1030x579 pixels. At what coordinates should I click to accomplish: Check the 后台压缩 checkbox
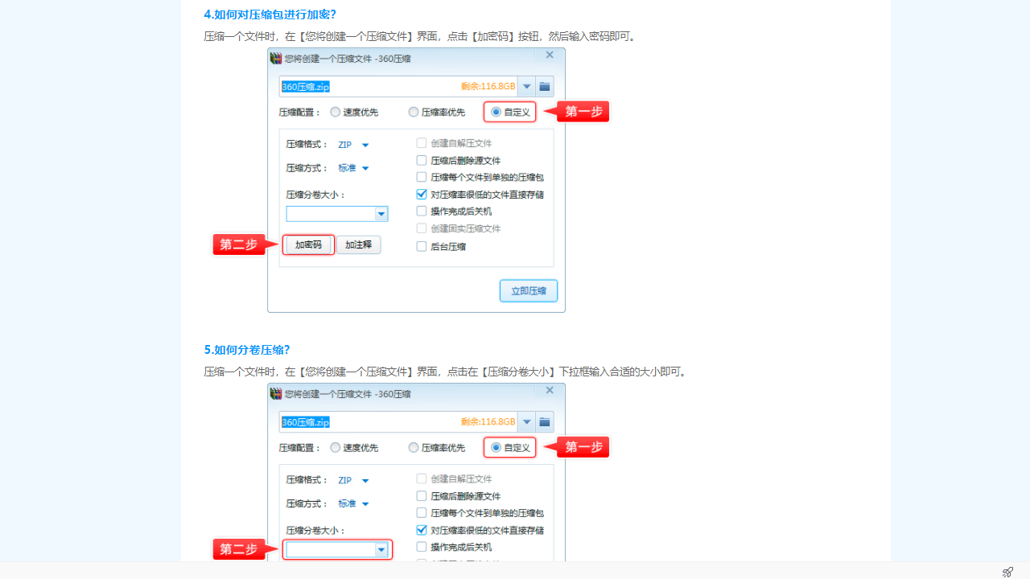[x=421, y=246]
